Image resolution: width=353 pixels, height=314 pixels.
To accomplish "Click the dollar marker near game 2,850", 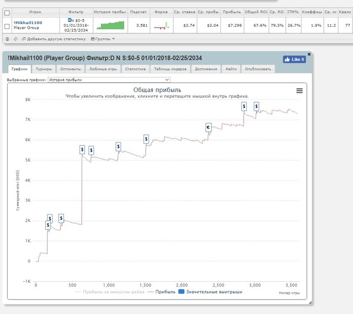I will point(244,107).
